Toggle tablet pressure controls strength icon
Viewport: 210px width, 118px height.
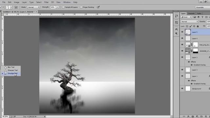coord(98,7)
